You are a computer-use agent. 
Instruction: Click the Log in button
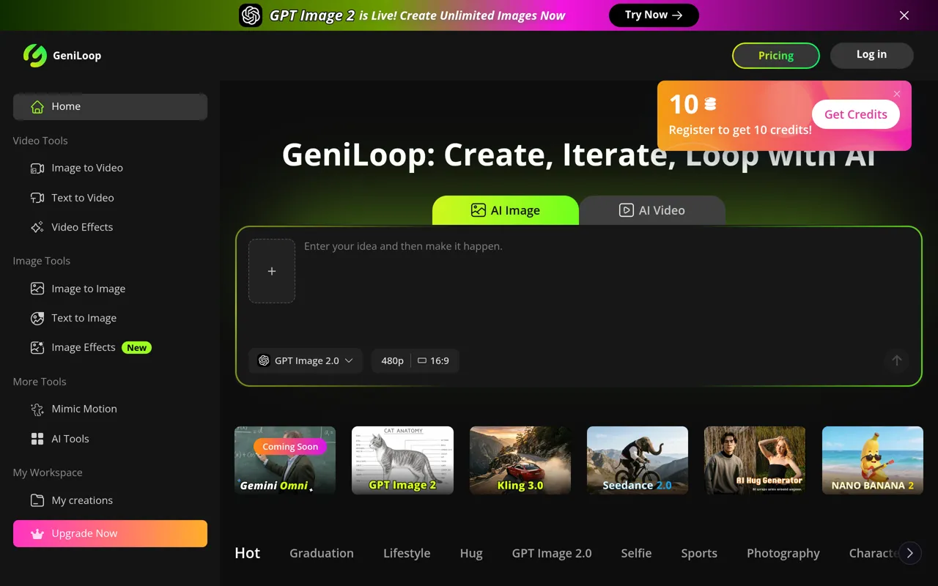(871, 55)
